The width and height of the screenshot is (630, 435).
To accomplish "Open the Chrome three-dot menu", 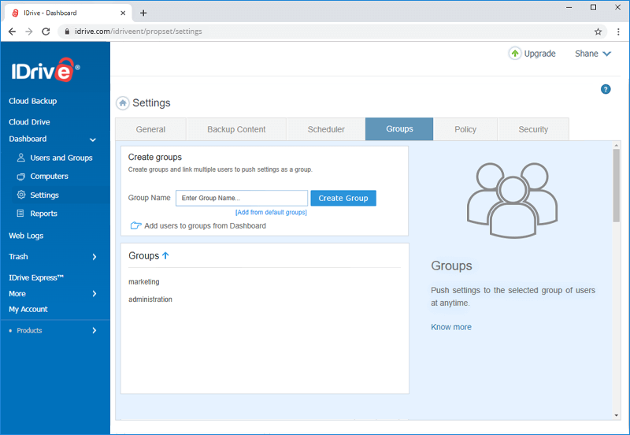I will (618, 32).
